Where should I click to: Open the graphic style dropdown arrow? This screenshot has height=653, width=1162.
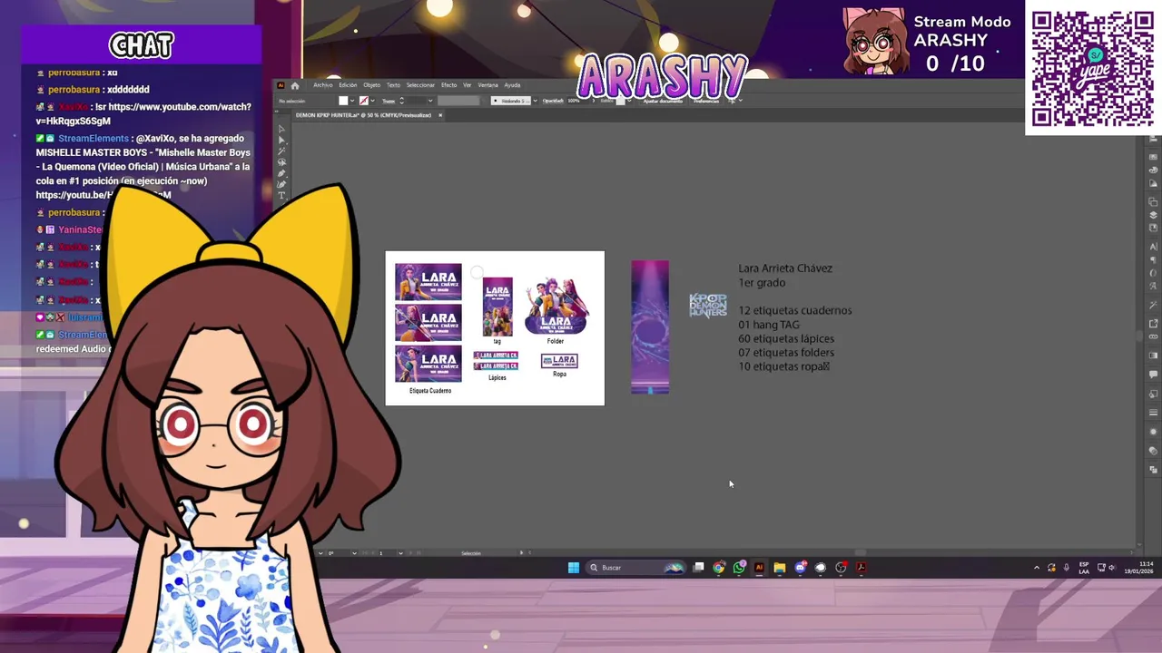629,101
